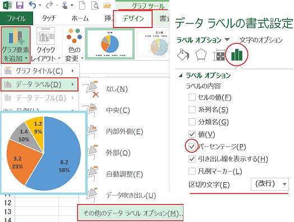Click the Save floppy disk icon
The width and height of the screenshot is (294, 222).
point(20,5)
